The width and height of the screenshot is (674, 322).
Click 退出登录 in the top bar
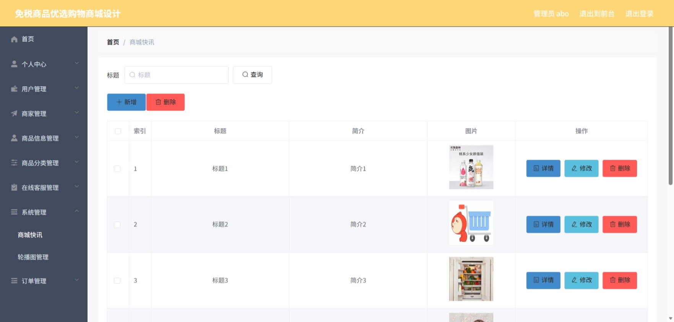639,14
